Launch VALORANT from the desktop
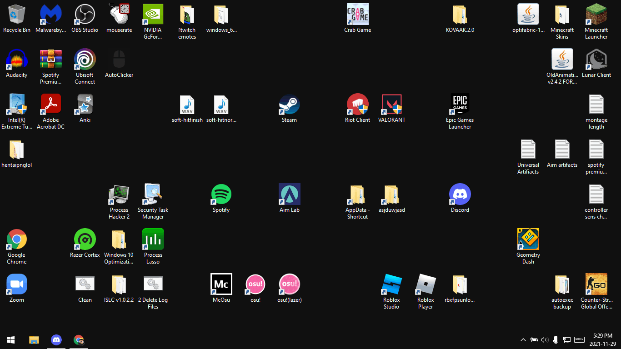The width and height of the screenshot is (621, 349). pyautogui.click(x=392, y=105)
